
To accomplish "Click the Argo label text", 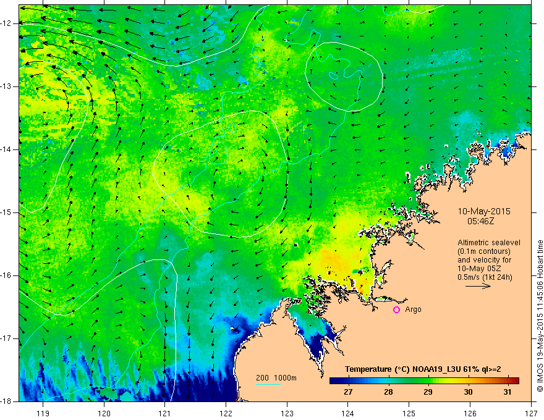I will 413,309.
